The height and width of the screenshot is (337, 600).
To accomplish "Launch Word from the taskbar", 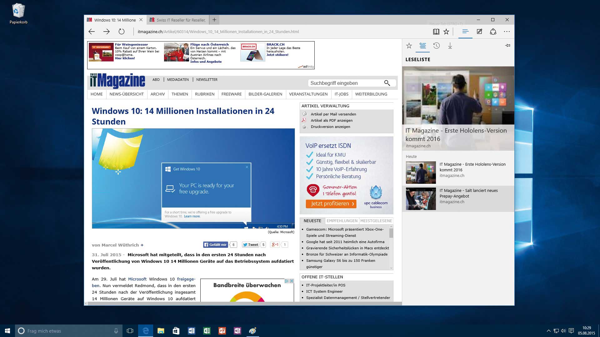I will (x=191, y=331).
